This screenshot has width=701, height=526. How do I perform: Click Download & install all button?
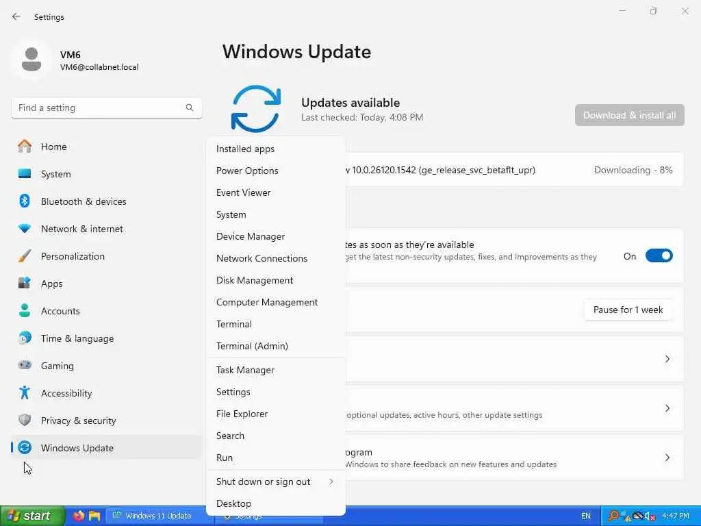click(630, 115)
